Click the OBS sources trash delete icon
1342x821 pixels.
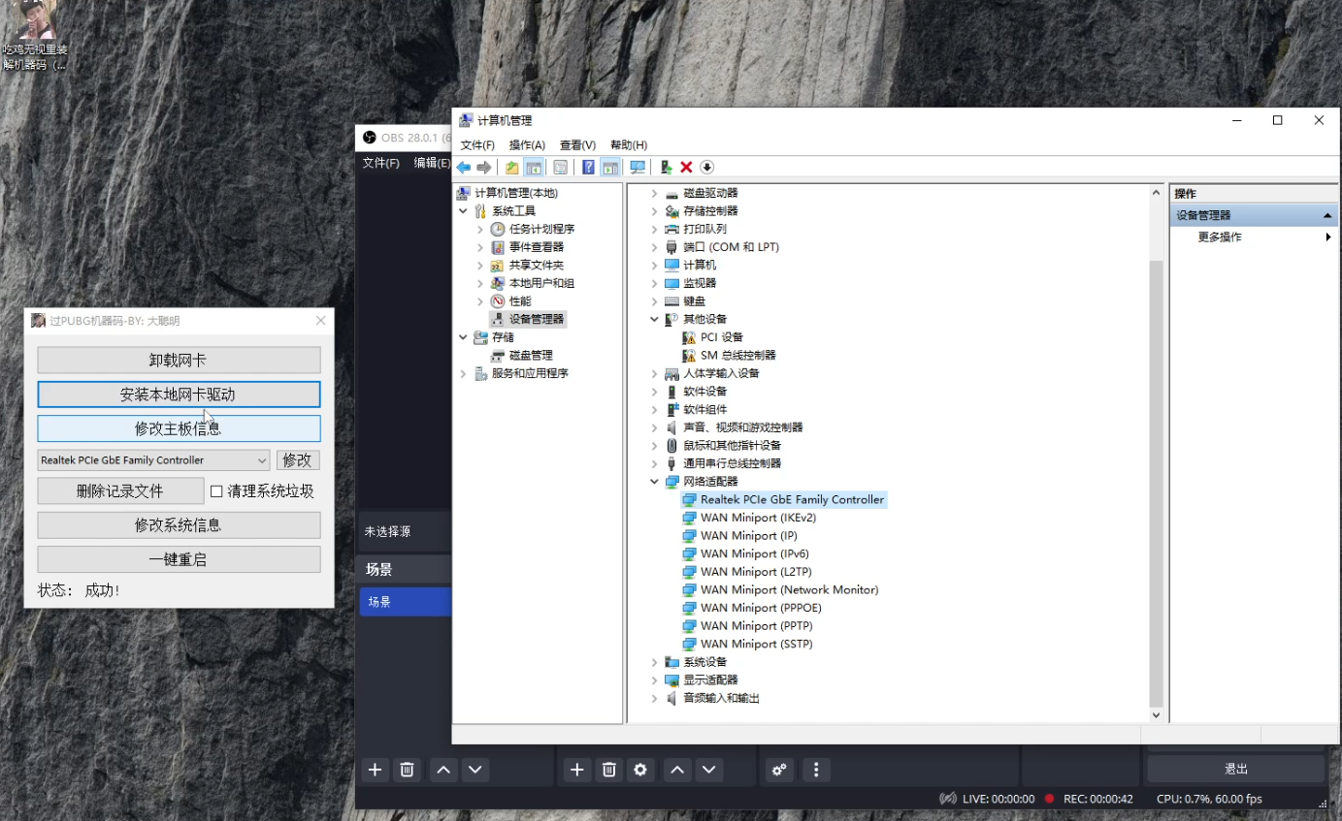coord(609,770)
